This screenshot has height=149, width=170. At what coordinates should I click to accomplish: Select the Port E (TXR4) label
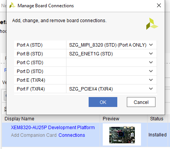coord(31,80)
